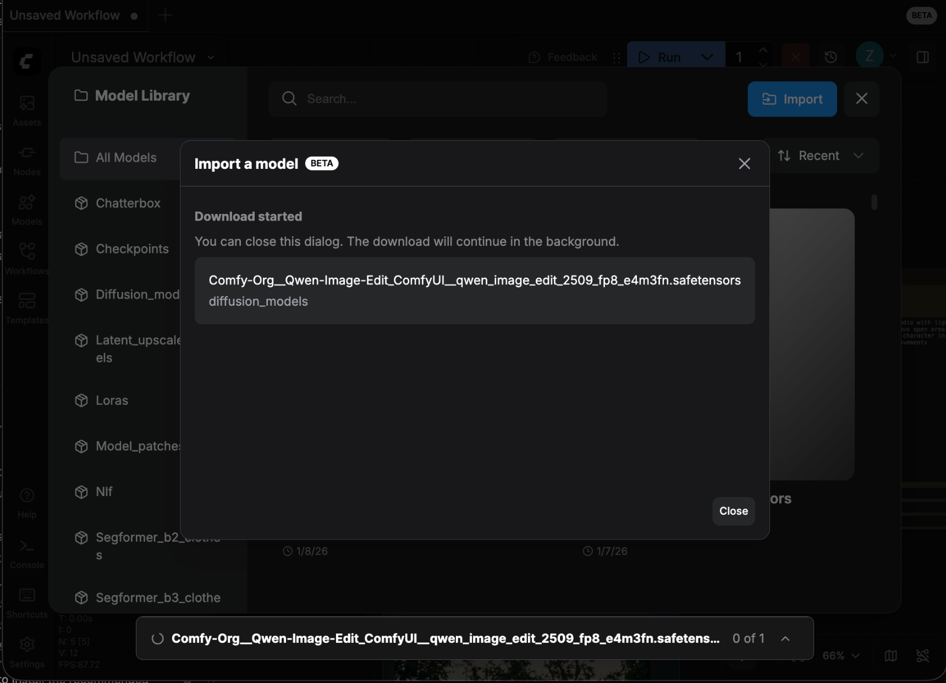Open the Nodes library panel
Viewport: 946px width, 683px height.
coord(26,157)
